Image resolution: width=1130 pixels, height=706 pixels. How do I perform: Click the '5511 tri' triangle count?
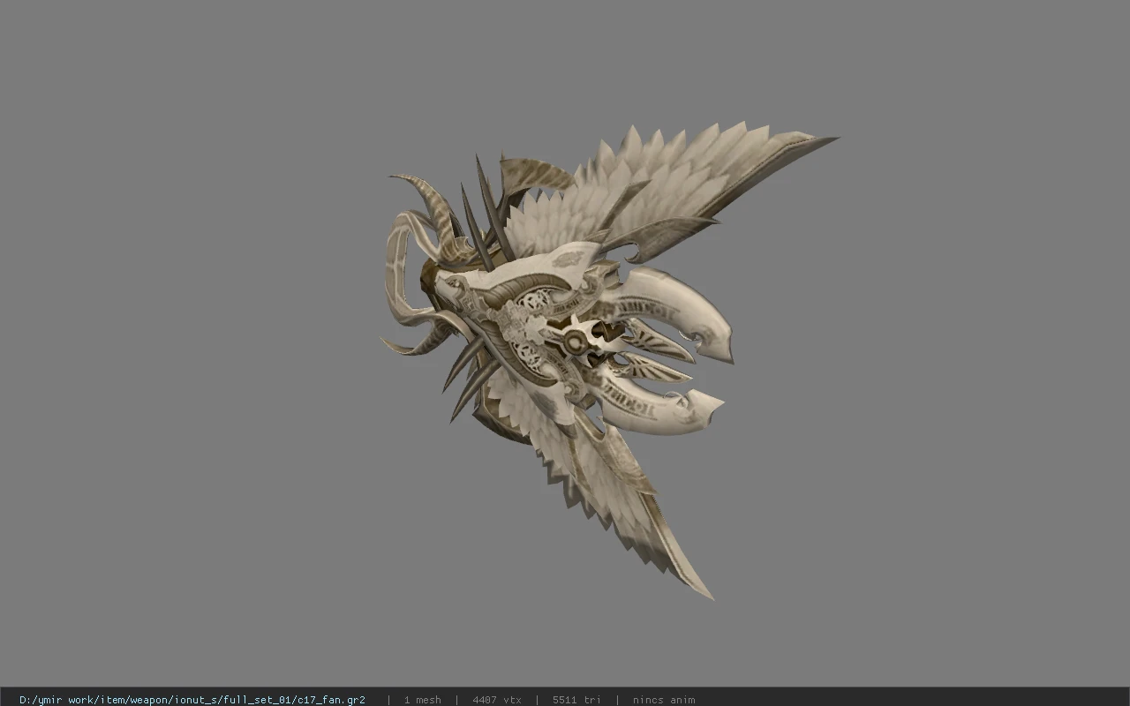[576, 700]
